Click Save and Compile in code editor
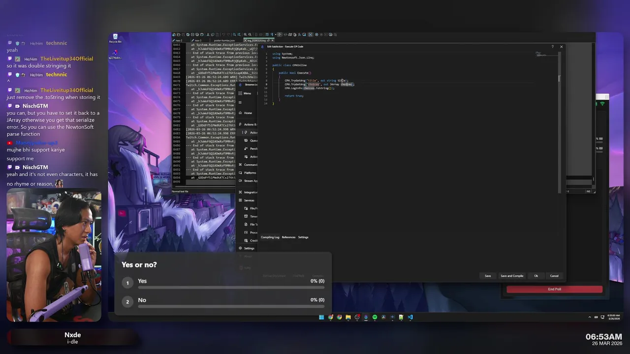This screenshot has width=630, height=354. [x=512, y=276]
